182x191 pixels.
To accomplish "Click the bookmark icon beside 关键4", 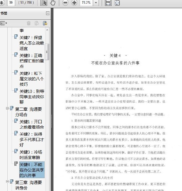I will pyautogui.click(x=16, y=164).
